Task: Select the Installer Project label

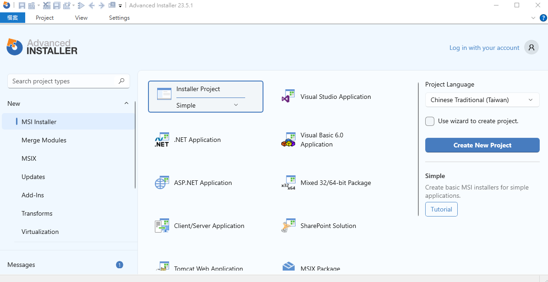Action: [x=198, y=89]
